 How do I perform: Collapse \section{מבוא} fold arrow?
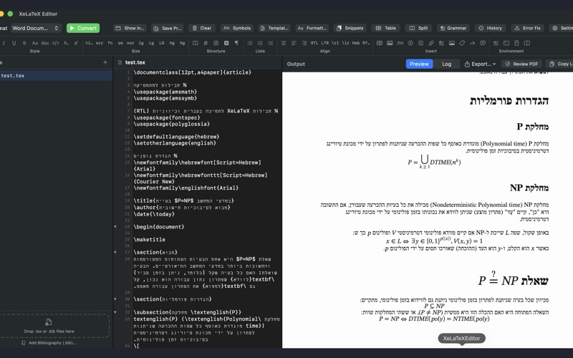pos(115,252)
